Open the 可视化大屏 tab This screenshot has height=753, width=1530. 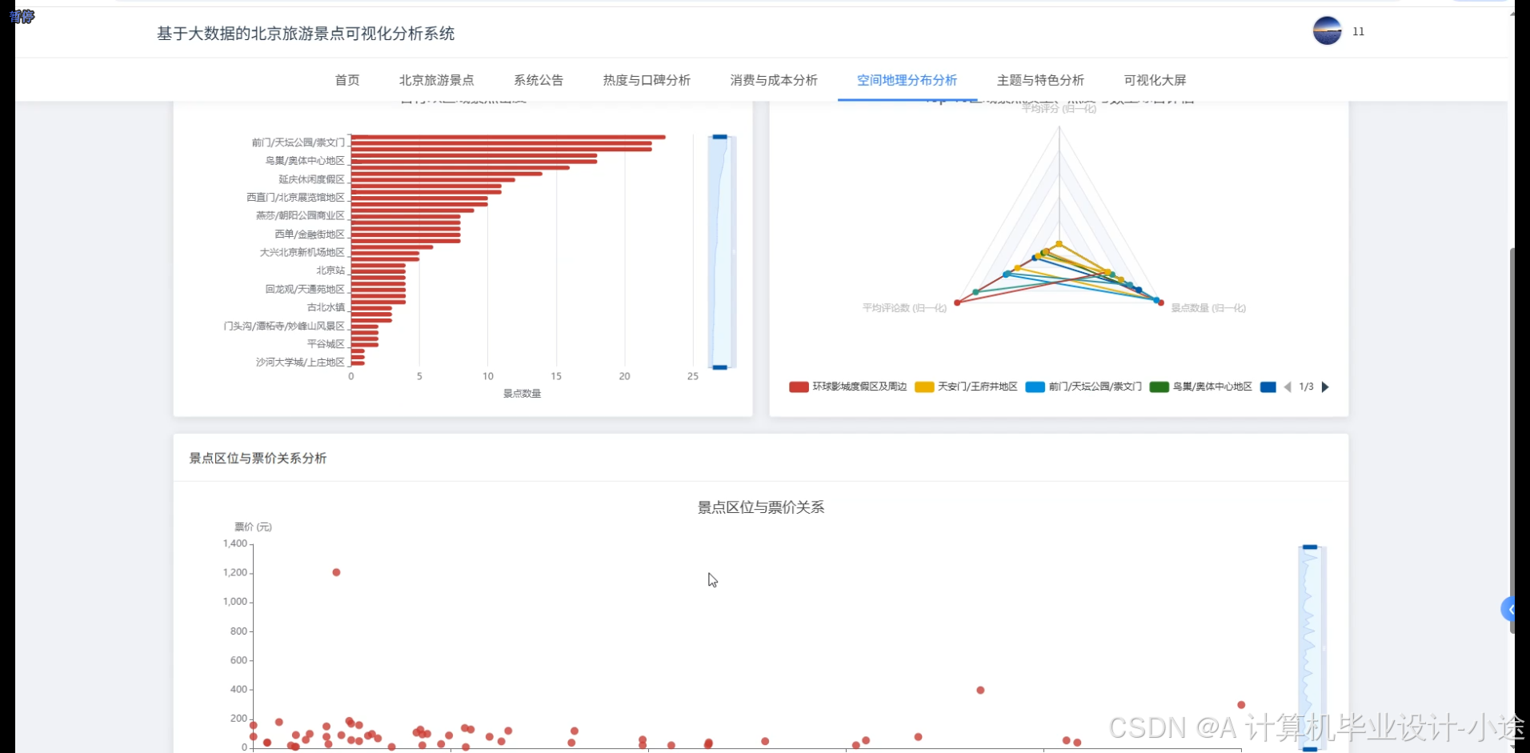click(x=1155, y=80)
